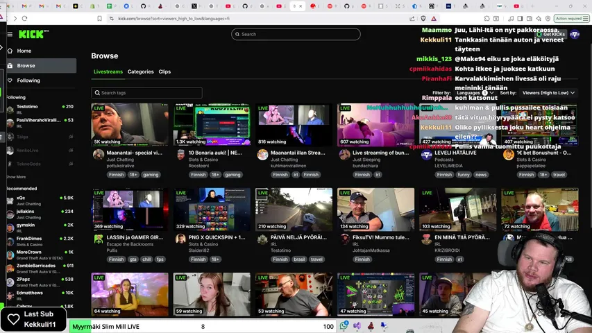Click LEVELI HÄTÄLIVE stream title
This screenshot has width=592, height=333.
pyautogui.click(x=455, y=153)
